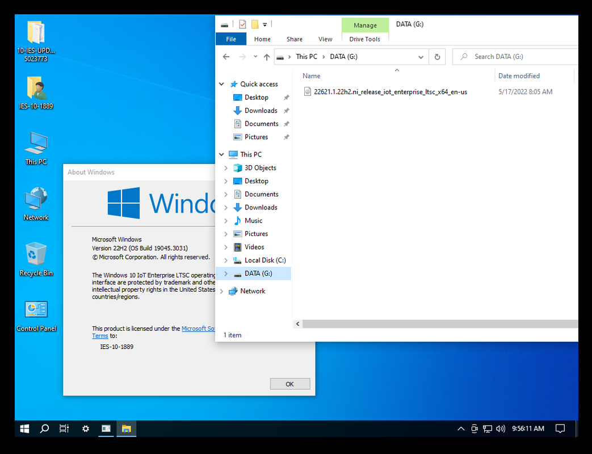Click the File Explorer taskbar icon
Image resolution: width=592 pixels, height=454 pixels.
click(126, 428)
